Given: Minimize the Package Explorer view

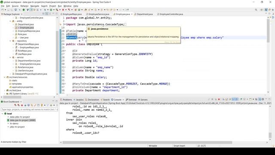Looking at the screenshot, I should (53, 14).
